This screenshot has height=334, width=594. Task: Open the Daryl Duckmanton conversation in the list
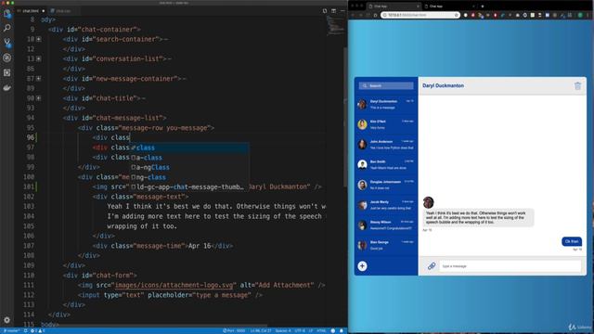pos(386,105)
